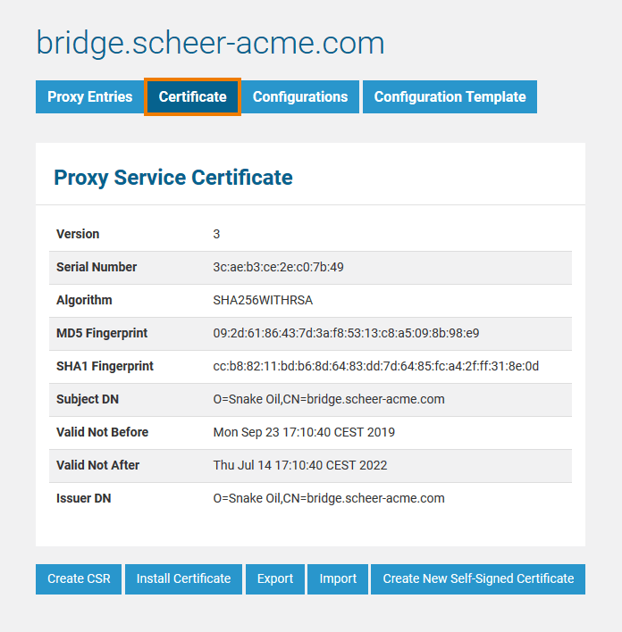Click the serial number value 3c:ae:b3:ce:2e:c0:7b:49
622x632 pixels.
(x=278, y=267)
